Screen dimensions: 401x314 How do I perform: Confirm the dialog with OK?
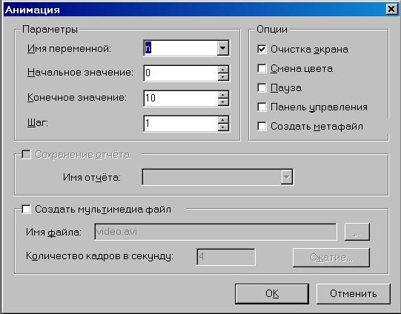272,293
